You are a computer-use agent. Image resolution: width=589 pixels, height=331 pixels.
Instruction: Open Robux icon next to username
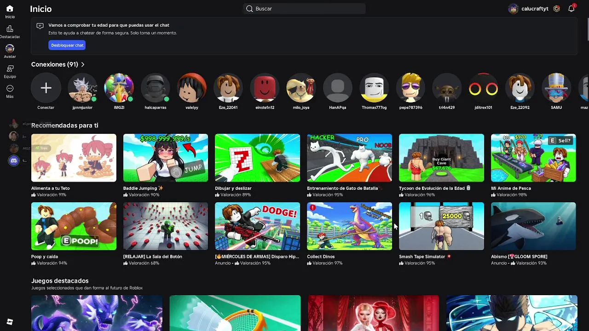[557, 9]
